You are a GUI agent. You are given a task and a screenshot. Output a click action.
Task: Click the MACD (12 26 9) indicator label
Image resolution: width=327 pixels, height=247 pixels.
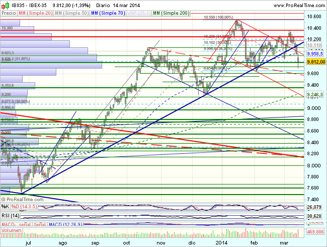click(66, 224)
